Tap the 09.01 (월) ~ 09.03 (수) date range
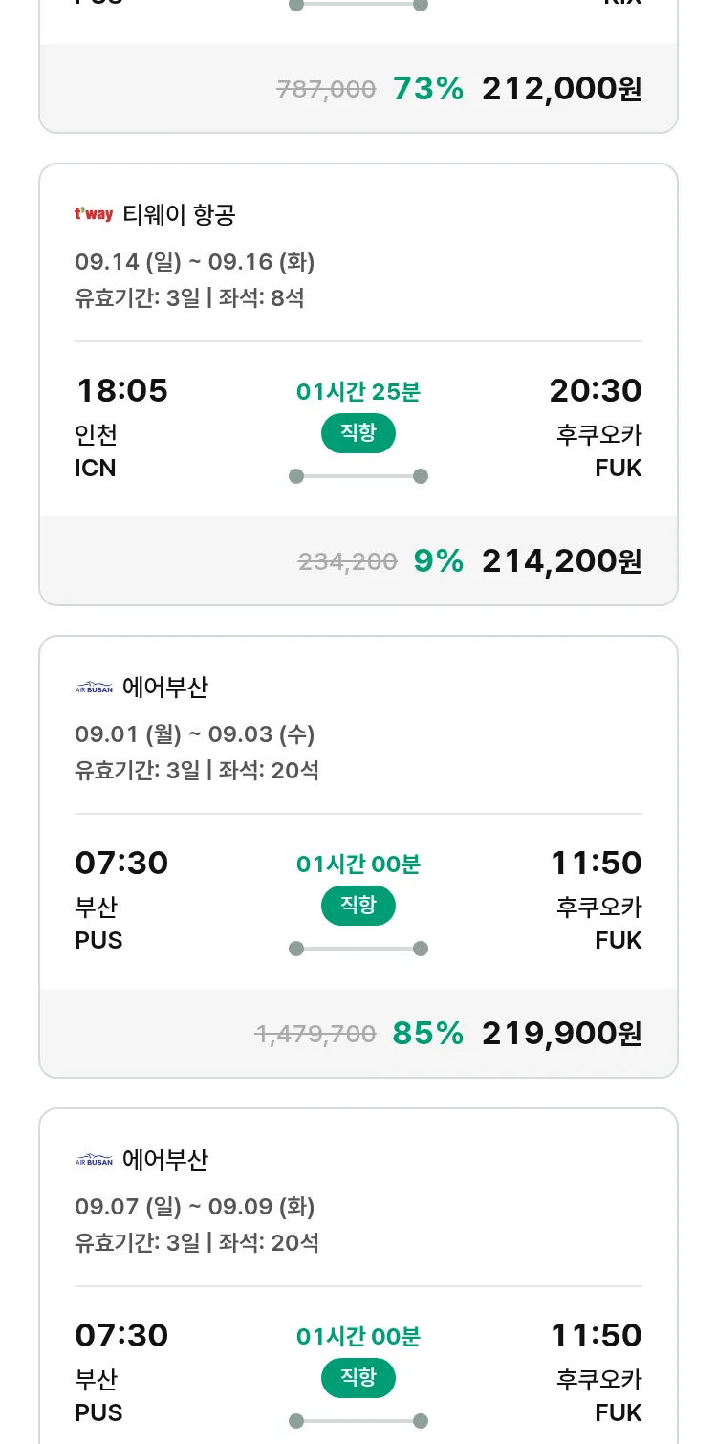 194,734
